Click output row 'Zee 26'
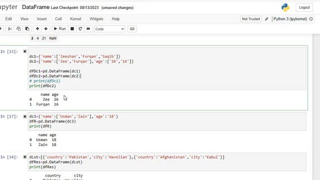320x180 pixels. 44,99
